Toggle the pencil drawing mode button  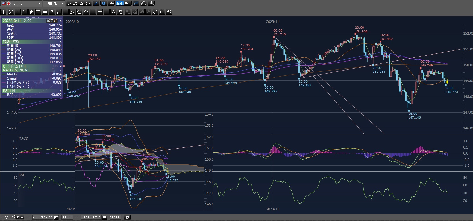point(96,3)
